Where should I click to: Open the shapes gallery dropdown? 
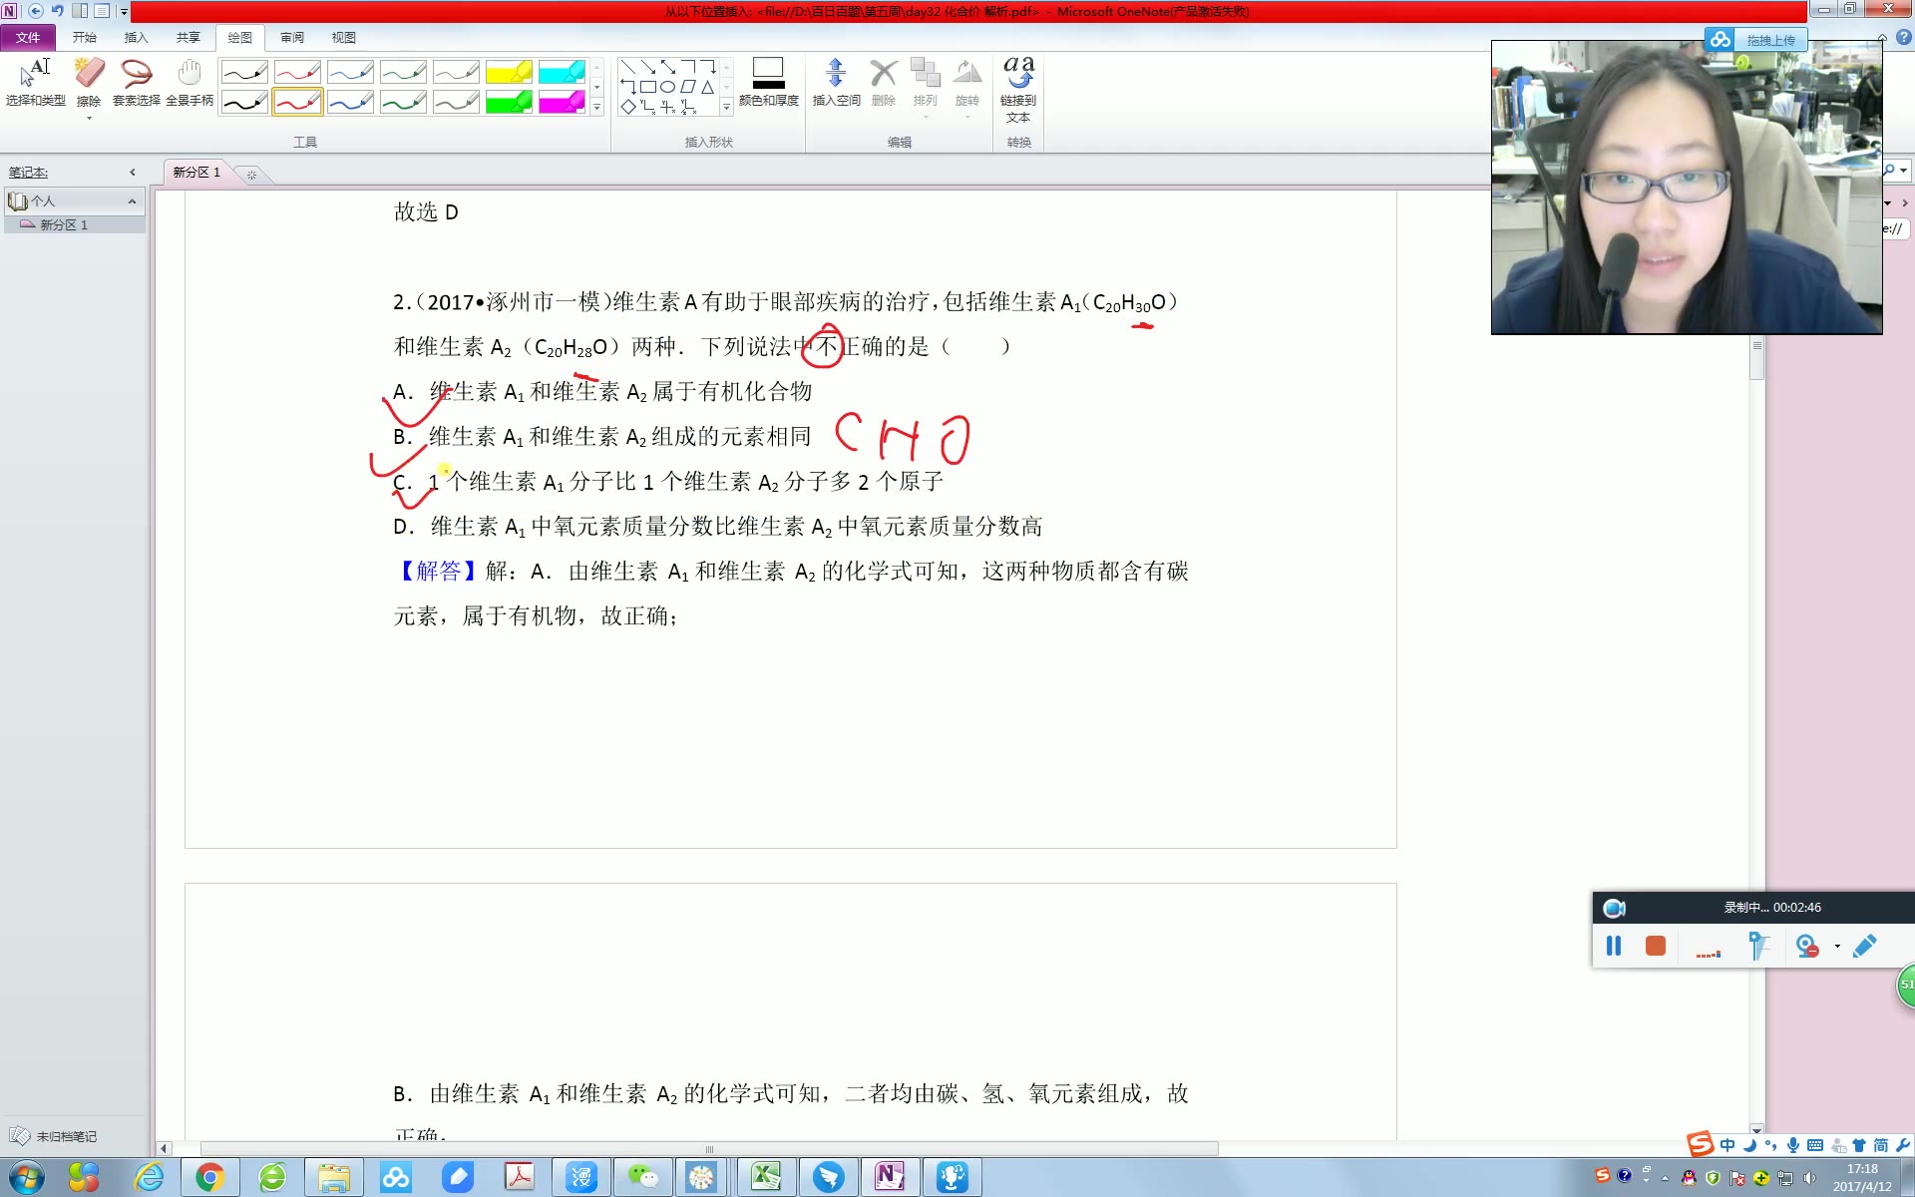point(726,107)
